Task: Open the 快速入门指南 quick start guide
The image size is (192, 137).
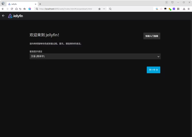Action: coord(152,36)
